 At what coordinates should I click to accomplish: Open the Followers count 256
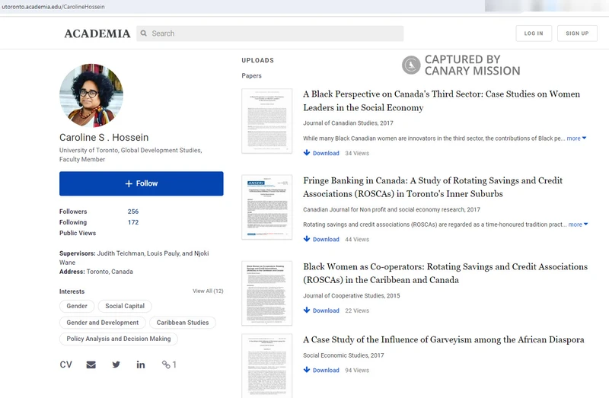click(132, 212)
